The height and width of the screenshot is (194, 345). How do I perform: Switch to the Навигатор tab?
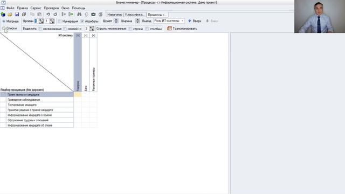point(115,15)
